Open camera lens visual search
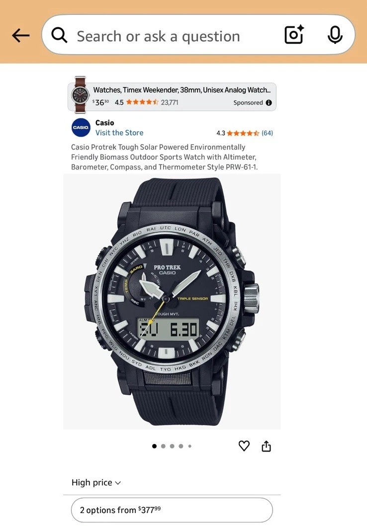Viewport: 367px width, 526px height. (294, 34)
